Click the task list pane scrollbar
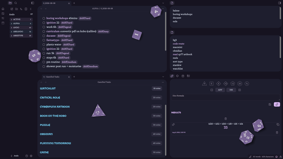The width and height of the screenshot is (283, 159). pos(165,31)
